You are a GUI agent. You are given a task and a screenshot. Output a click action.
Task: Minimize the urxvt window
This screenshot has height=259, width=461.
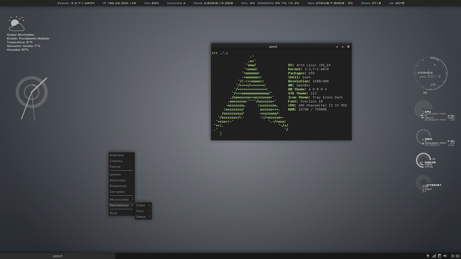[337, 47]
